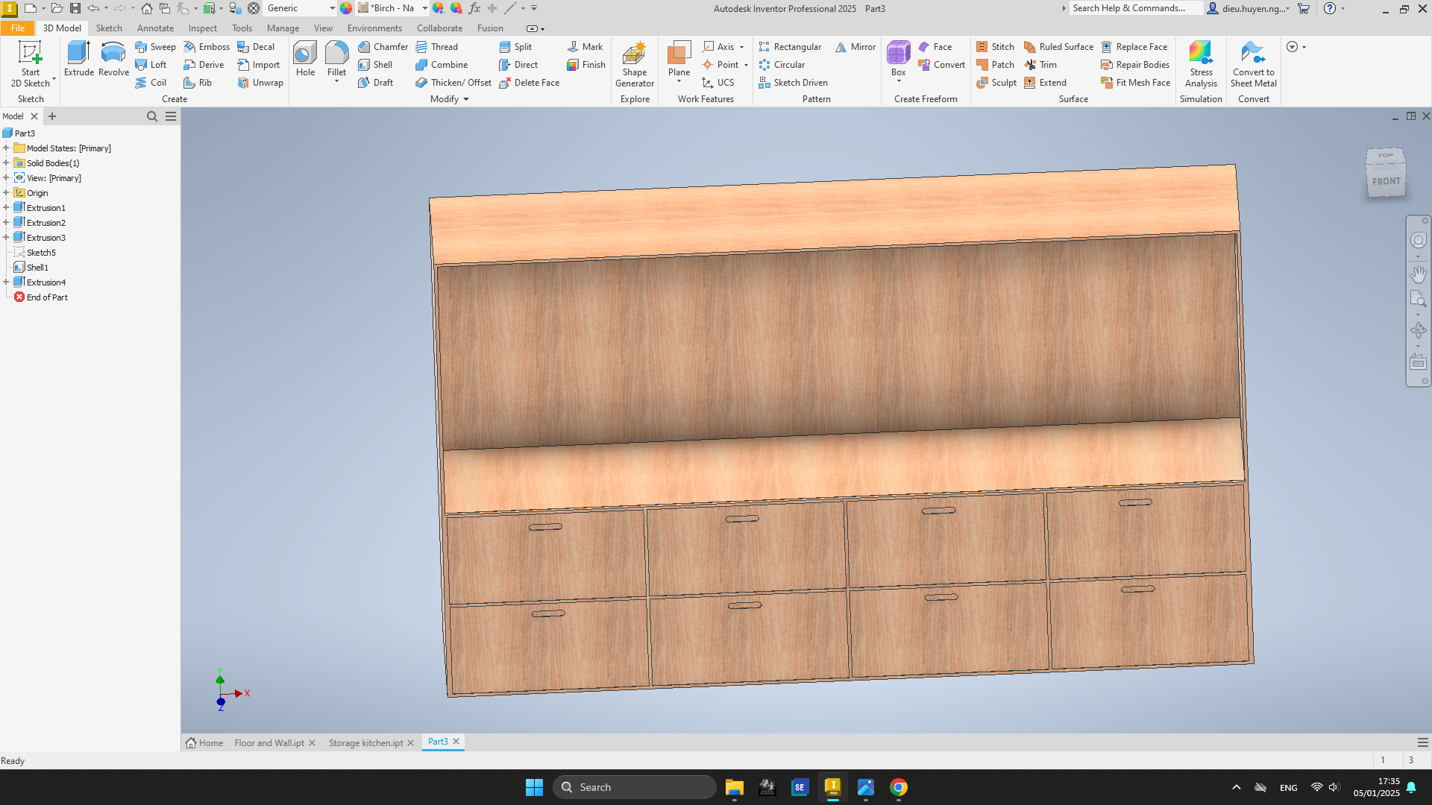
Task: Expand the Origin folder
Action: coord(6,193)
